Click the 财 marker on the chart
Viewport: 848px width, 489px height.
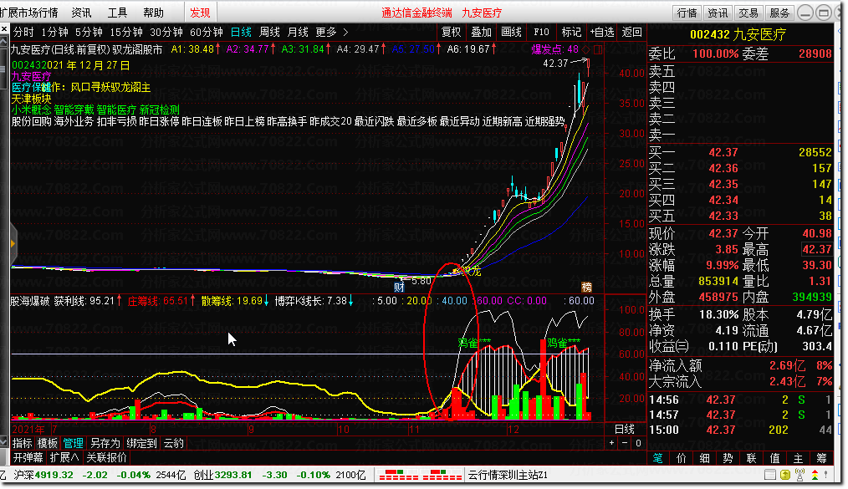(x=399, y=287)
